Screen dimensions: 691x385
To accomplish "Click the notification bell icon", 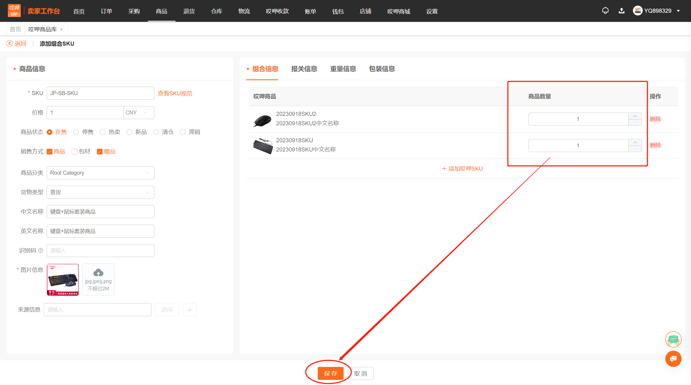I will pyautogui.click(x=605, y=11).
